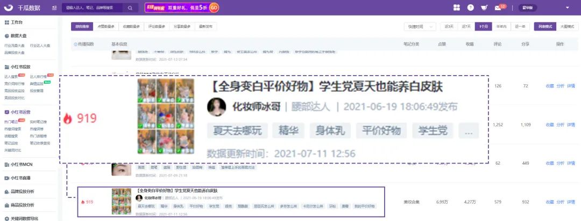This screenshot has width=581, height=221.
Task: Click the 身体乳 tag in bottom row
Action: click(179, 206)
